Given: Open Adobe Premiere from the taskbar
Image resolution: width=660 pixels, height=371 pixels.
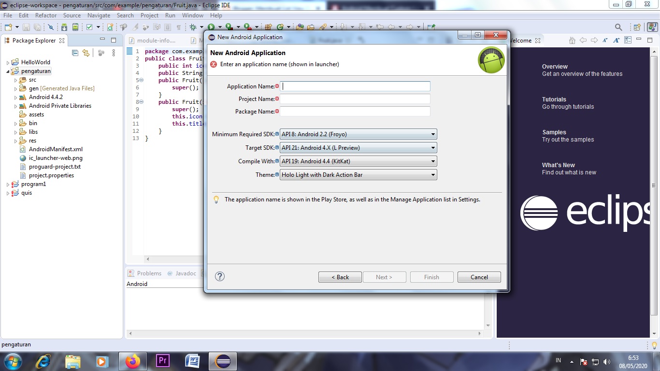Looking at the screenshot, I should coord(163,361).
